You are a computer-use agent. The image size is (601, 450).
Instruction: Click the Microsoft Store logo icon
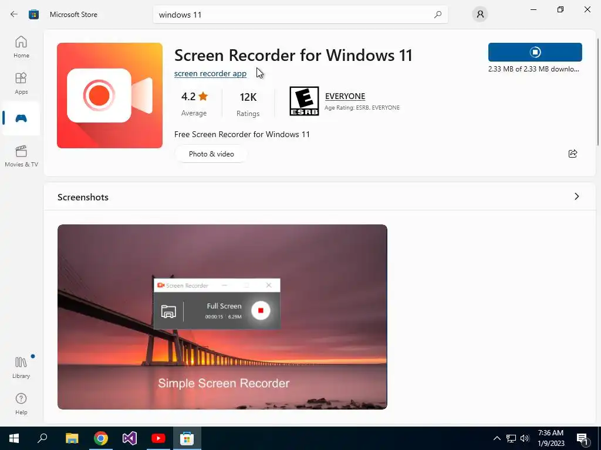point(33,15)
